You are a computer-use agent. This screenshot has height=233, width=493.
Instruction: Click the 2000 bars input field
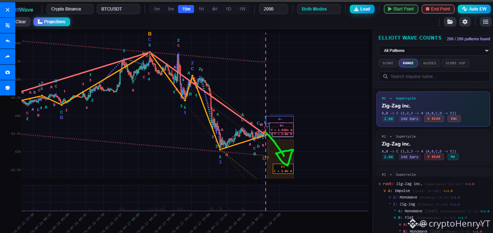[274, 9]
